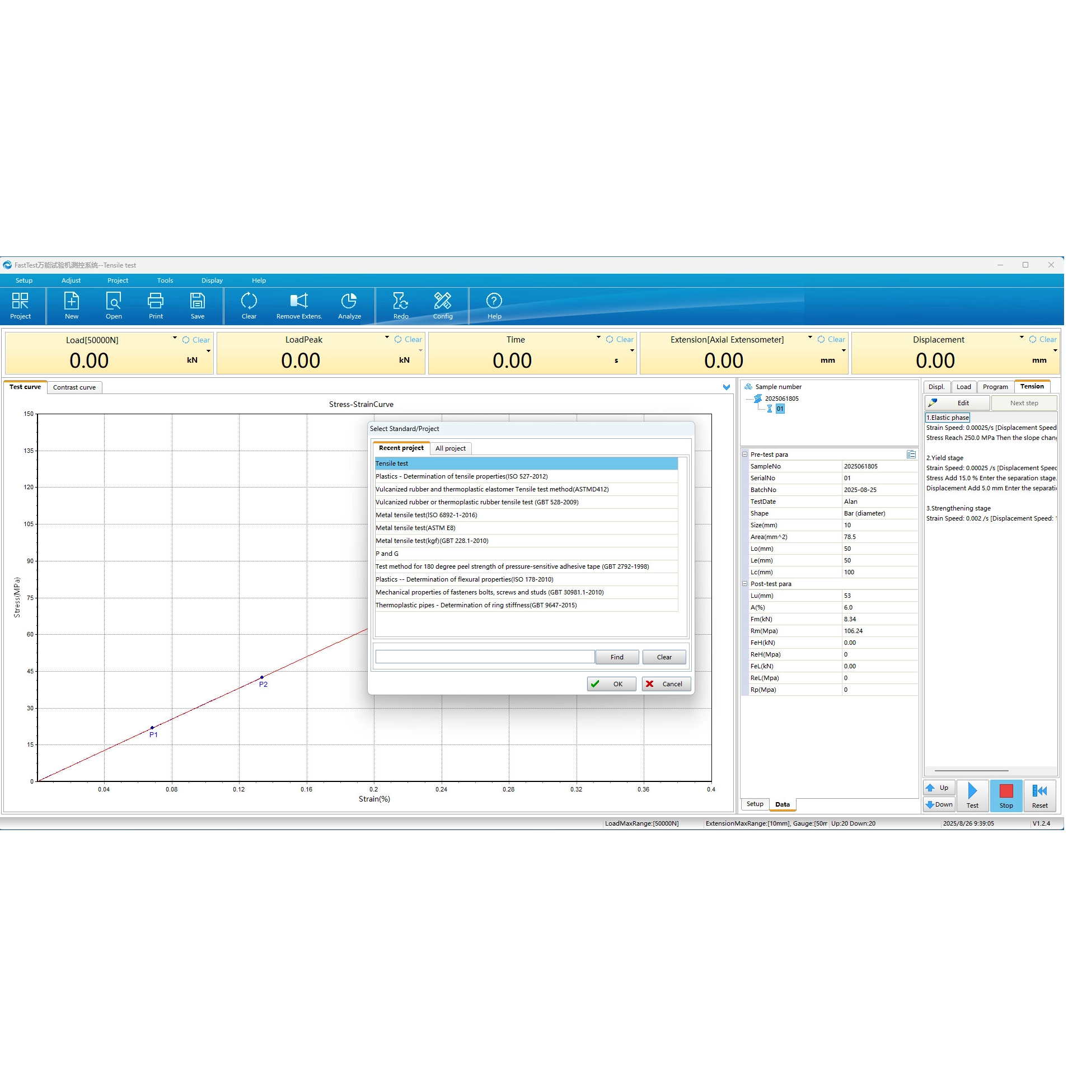
Task: Click the Analyze toolbar icon
Action: tap(349, 306)
